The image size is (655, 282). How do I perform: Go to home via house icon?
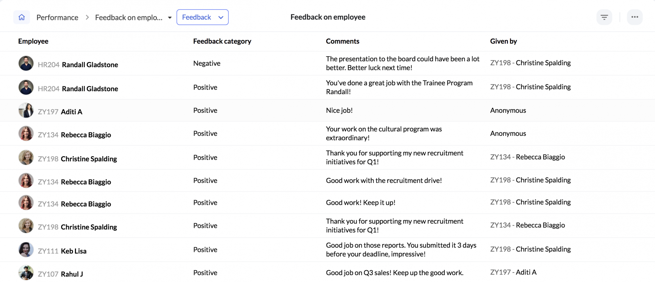click(22, 17)
